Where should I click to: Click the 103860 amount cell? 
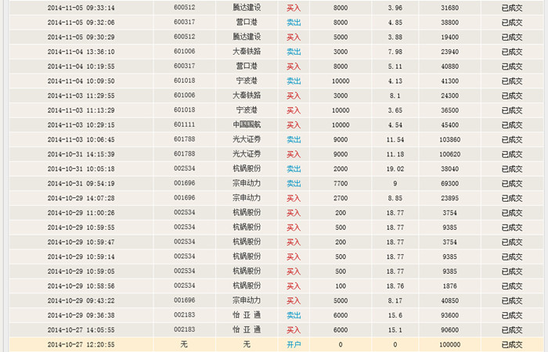[x=449, y=139]
